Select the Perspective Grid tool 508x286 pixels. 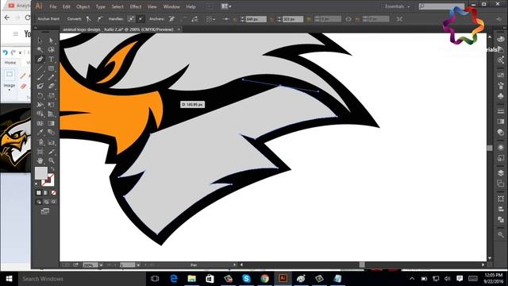(x=51, y=114)
